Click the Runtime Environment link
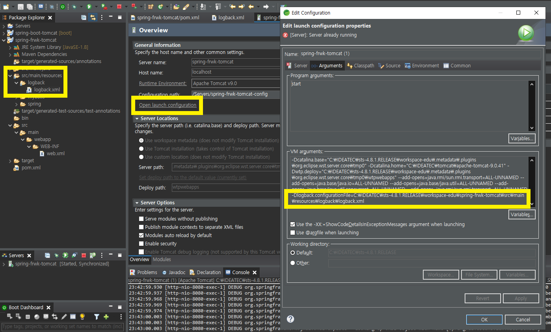The width and height of the screenshot is (551, 332). [163, 83]
